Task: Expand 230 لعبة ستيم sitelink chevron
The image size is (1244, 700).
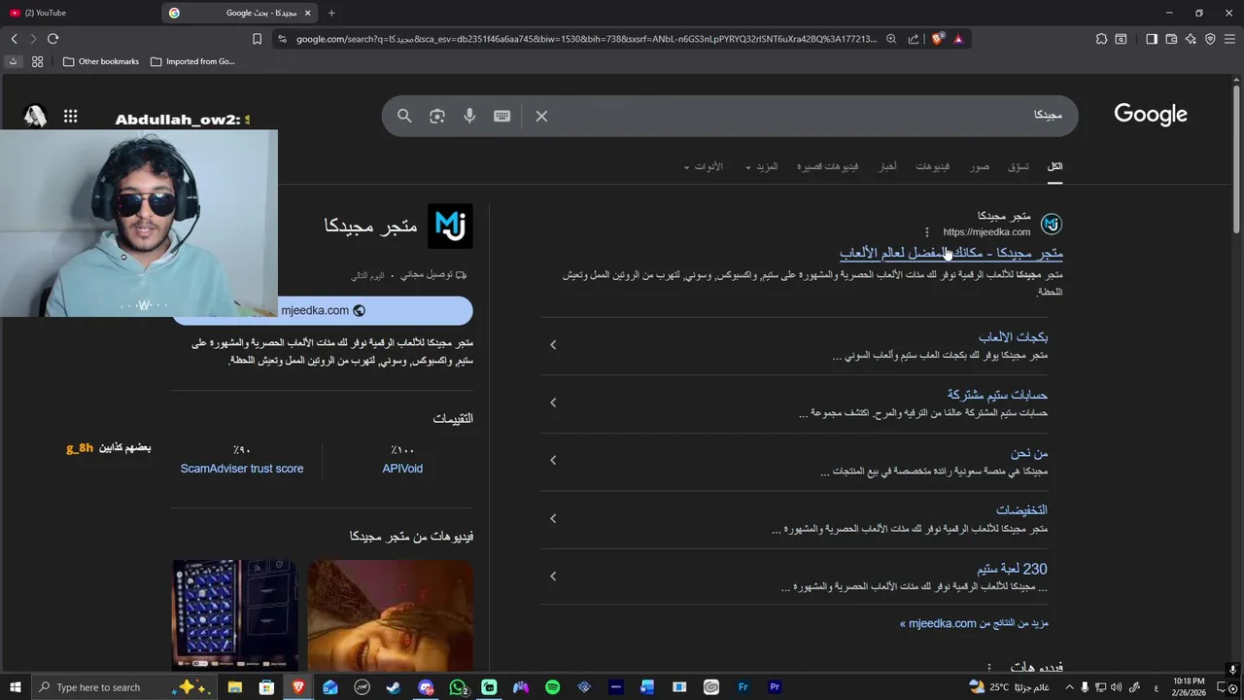Action: 553,576
